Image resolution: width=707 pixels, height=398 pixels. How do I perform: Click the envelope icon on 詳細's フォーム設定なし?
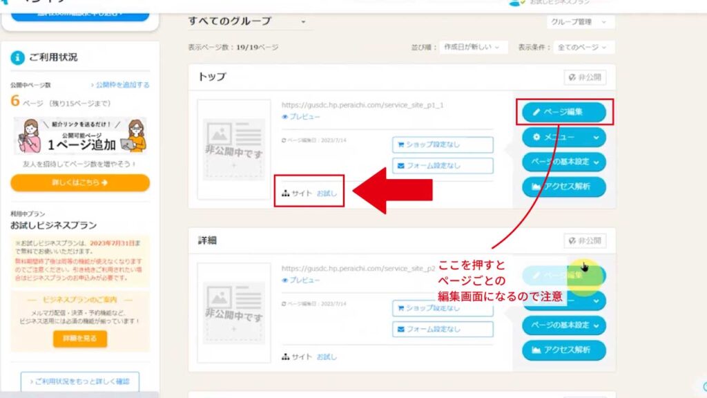[x=400, y=329]
